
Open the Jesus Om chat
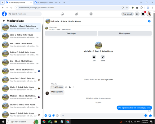(21, 80)
